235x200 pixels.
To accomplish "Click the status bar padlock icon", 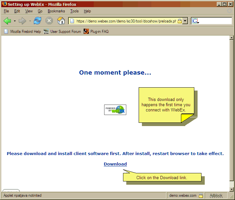I will tap(201, 195).
